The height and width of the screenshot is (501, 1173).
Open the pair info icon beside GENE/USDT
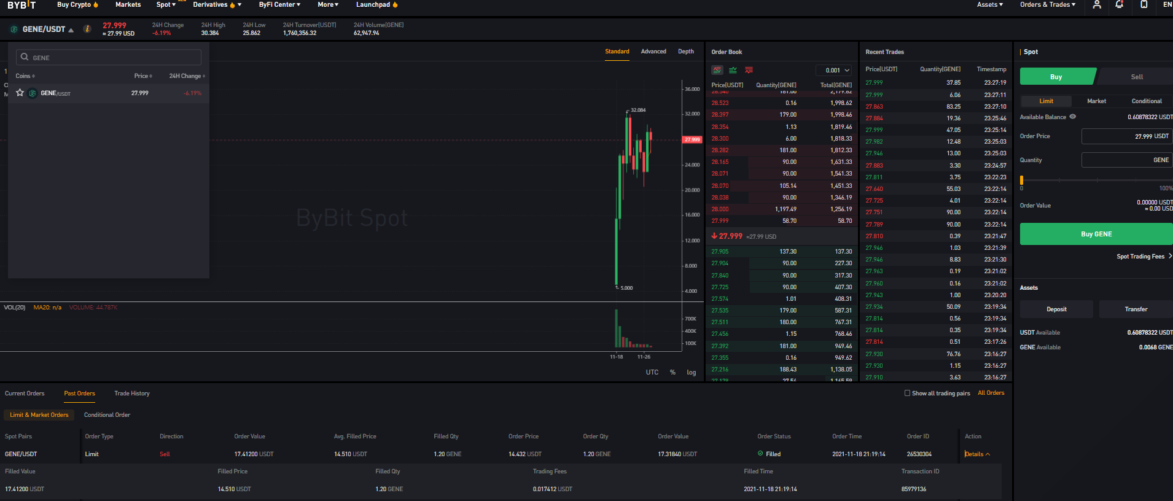[x=87, y=29]
